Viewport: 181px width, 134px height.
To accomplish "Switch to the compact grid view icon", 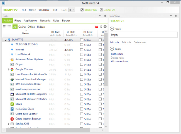I will 9,27.
